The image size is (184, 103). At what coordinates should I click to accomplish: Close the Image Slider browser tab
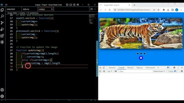click(129, 5)
